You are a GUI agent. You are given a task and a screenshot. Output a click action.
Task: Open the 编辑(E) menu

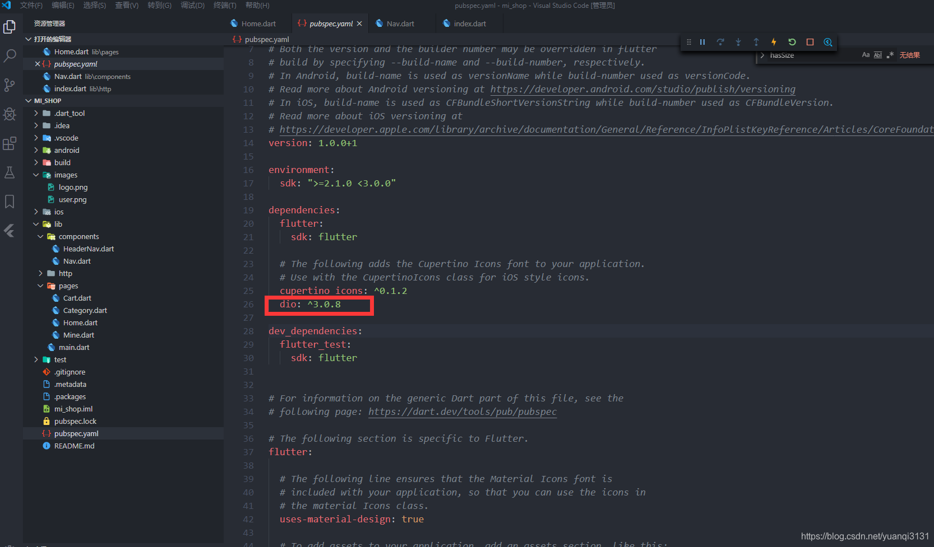coord(63,5)
